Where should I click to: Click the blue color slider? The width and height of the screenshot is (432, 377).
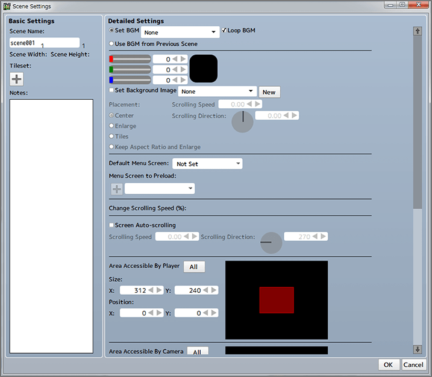click(x=130, y=80)
